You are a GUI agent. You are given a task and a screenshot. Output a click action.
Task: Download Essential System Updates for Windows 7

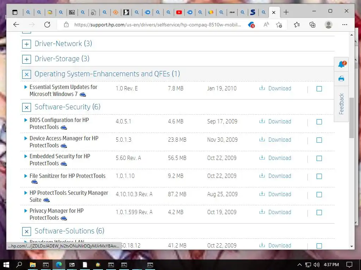[x=275, y=88]
